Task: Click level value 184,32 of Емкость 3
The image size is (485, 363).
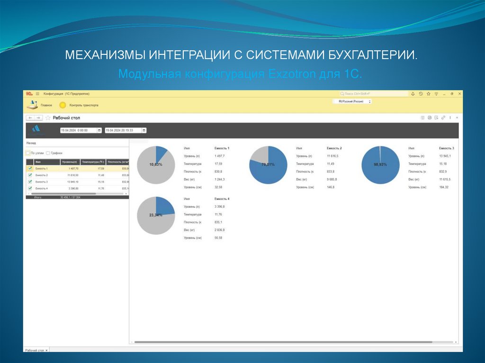Action: (444, 187)
